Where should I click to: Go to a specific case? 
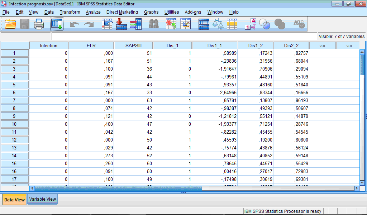(x=107, y=24)
